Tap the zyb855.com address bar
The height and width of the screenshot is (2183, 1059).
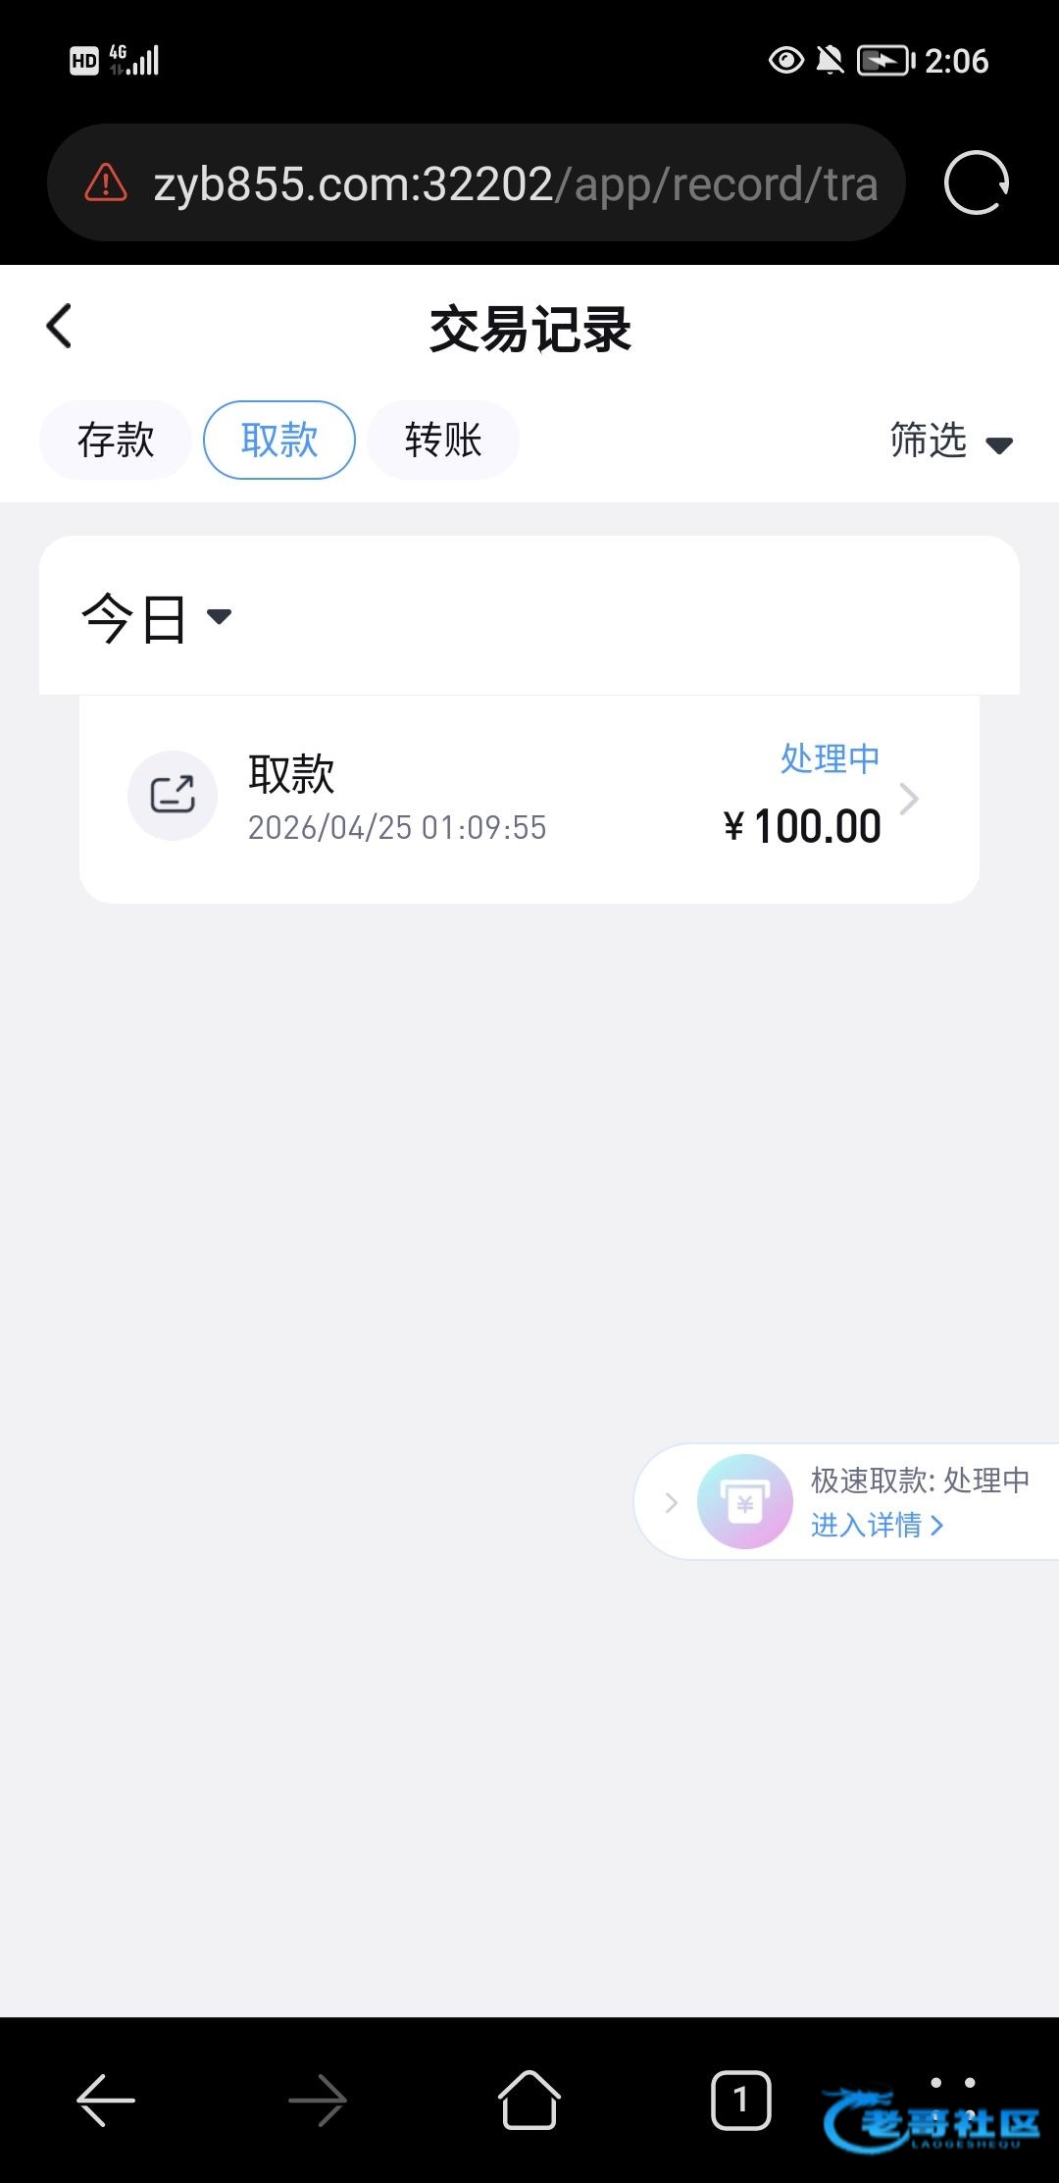(515, 183)
